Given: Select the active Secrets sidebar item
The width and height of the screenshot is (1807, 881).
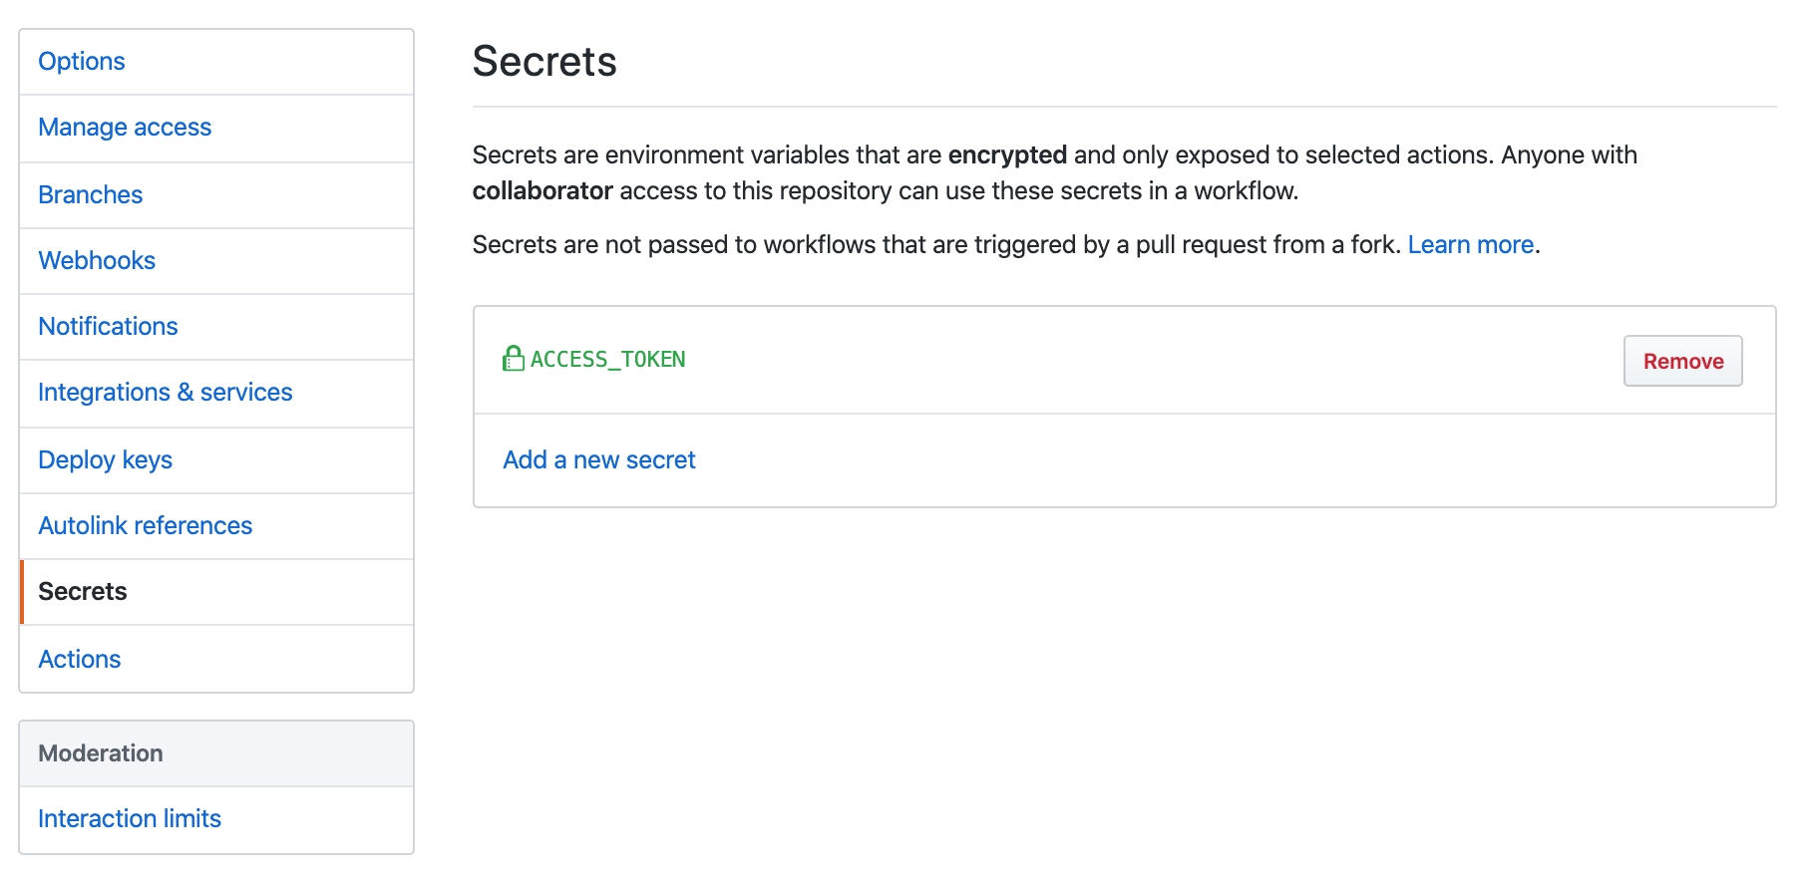Looking at the screenshot, I should 216,592.
